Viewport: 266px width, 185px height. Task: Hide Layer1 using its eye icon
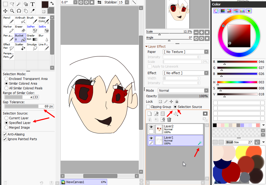pos(151,138)
